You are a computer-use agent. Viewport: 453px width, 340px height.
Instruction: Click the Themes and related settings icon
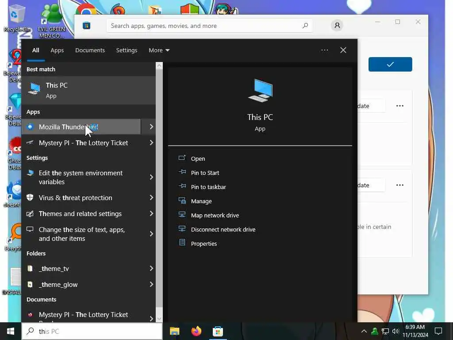point(30,214)
